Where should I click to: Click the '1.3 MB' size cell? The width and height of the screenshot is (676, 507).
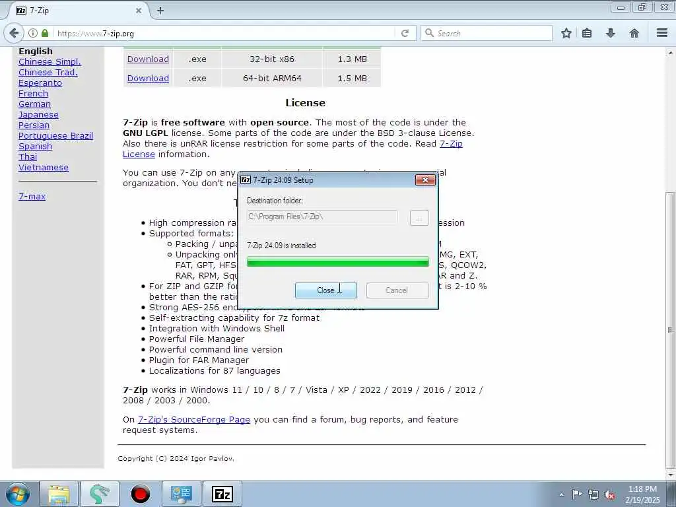tap(352, 59)
